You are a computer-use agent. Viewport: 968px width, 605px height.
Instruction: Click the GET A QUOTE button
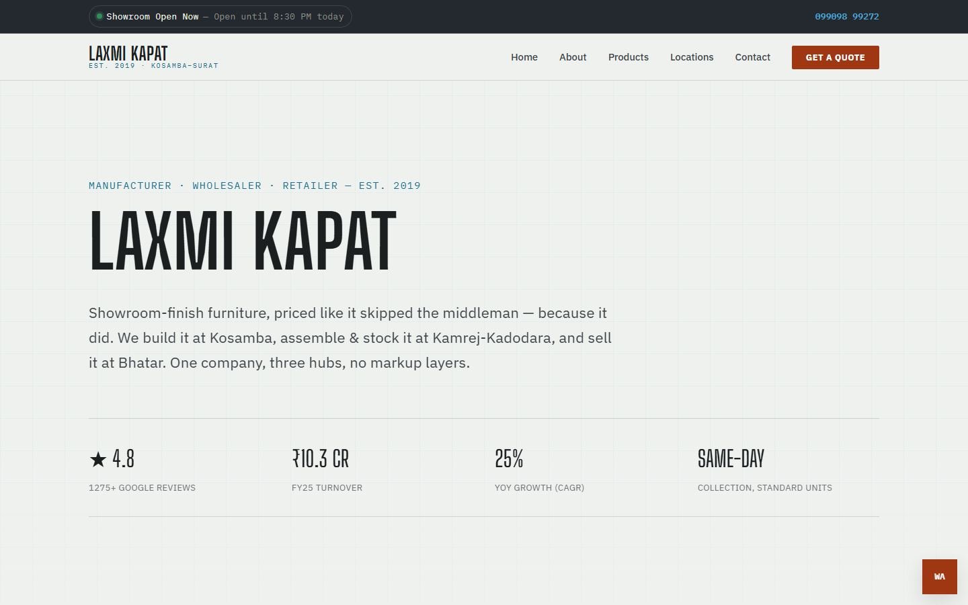click(836, 57)
